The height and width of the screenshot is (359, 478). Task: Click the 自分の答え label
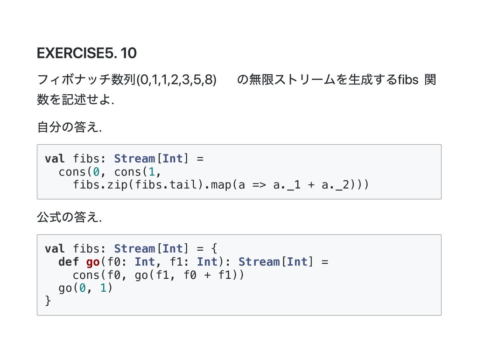(69, 127)
